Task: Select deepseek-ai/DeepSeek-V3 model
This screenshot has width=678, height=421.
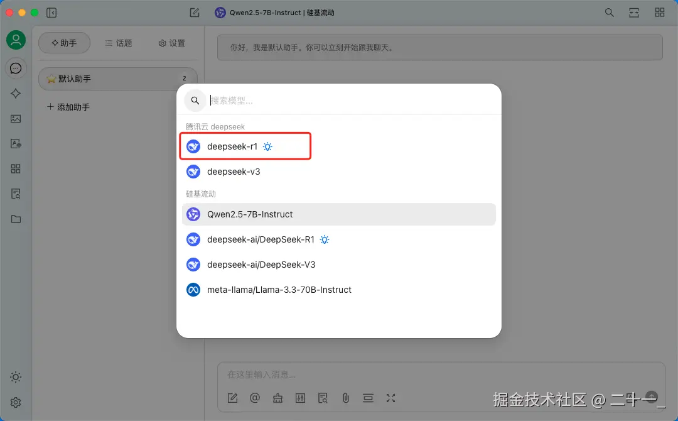Action: pos(338,265)
